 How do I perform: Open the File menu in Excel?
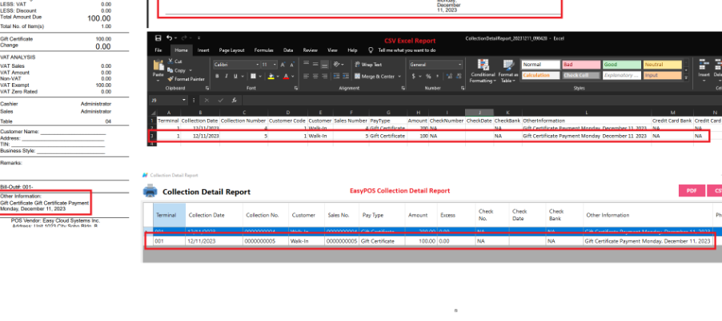(158, 50)
